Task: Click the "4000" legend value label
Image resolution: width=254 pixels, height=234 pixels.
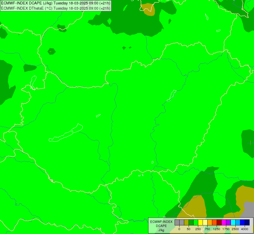Action: point(245,229)
